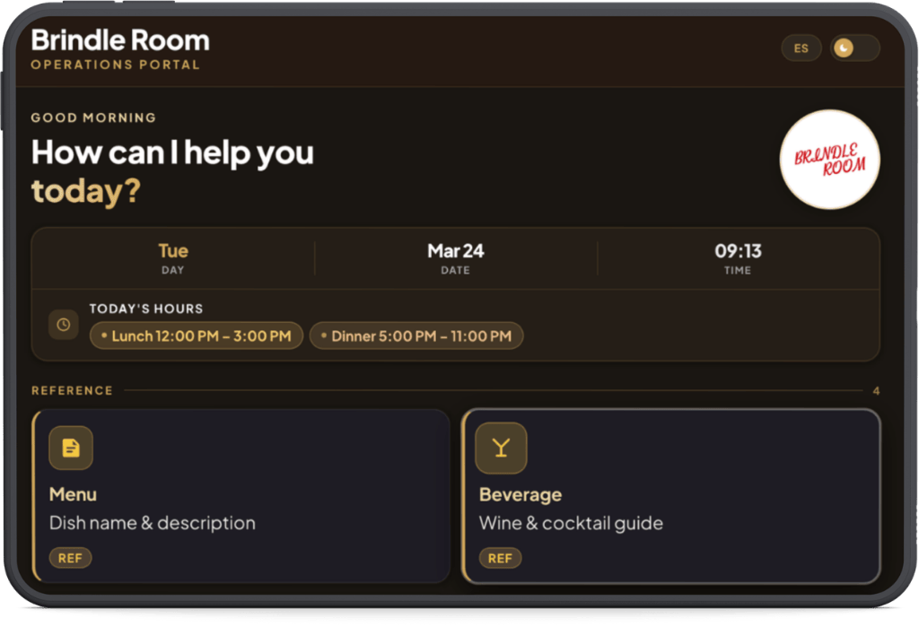Select the Mar 24 date segment
The height and width of the screenshot is (627, 919).
(x=456, y=258)
